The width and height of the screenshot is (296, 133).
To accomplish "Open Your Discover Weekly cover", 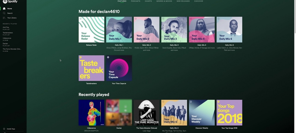I will pyautogui.click(x=202, y=113).
